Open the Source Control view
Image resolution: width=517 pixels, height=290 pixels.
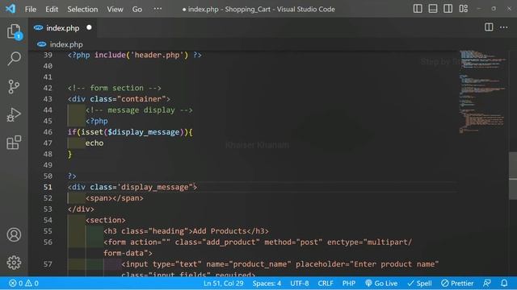tap(14, 87)
